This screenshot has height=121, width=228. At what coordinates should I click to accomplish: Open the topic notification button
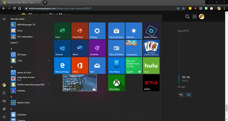point(189,95)
